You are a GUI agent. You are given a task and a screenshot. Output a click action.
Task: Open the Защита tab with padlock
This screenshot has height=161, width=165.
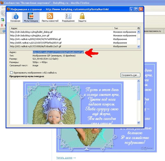coord(82,18)
